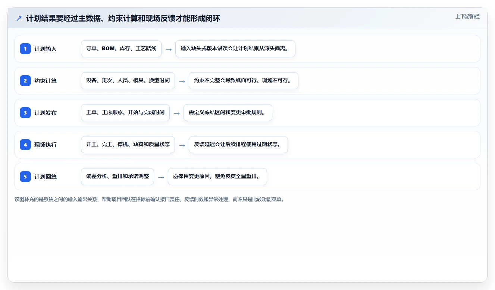Image resolution: width=495 pixels, height=290 pixels.
Task: Click the 需定义冻结区间和变更审批规则 note box
Action: [x=228, y=113]
